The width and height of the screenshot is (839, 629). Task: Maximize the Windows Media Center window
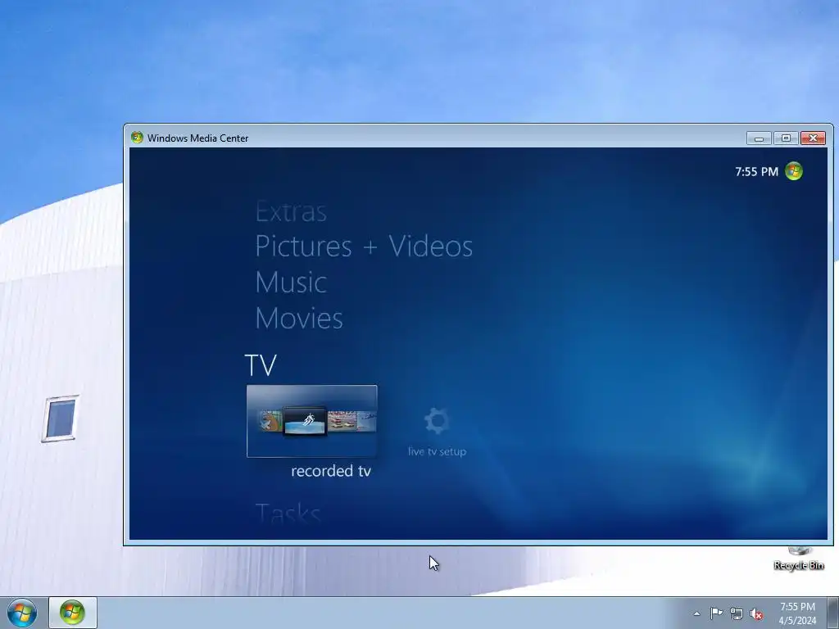(786, 138)
